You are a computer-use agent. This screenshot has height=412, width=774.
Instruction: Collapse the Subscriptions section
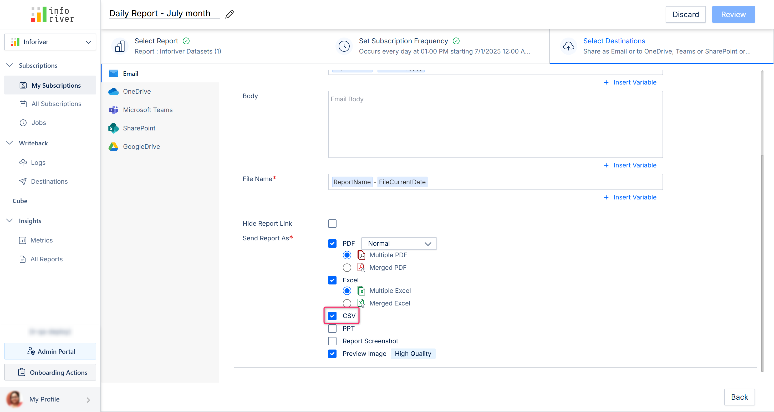pyautogui.click(x=10, y=65)
